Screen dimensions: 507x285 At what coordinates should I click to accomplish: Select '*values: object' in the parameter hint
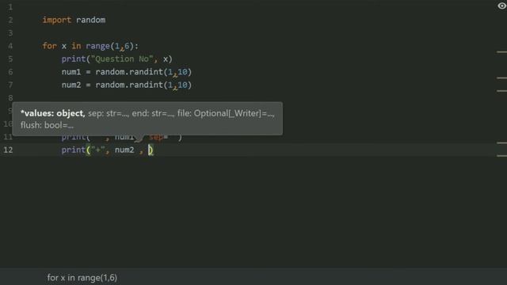tap(51, 113)
